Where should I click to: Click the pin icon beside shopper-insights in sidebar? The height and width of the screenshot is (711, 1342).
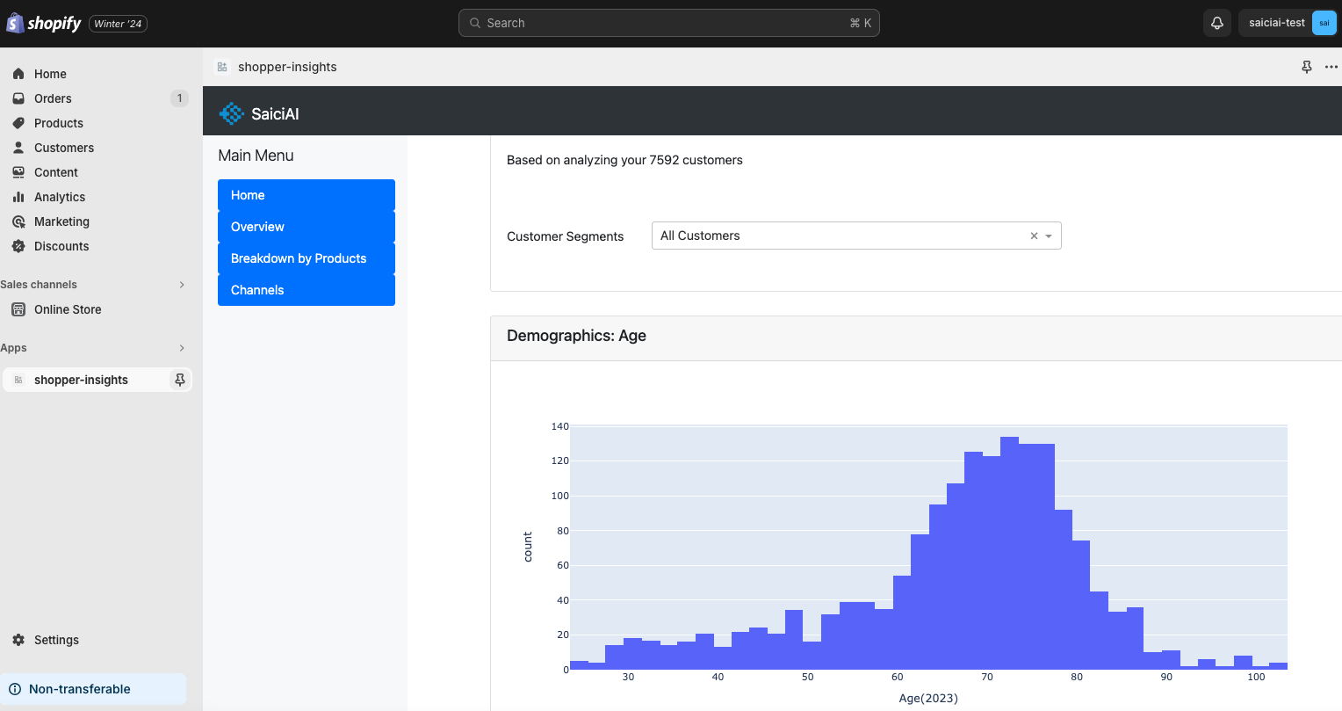click(x=180, y=380)
